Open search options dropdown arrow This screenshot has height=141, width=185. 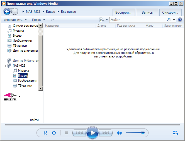[174, 20]
